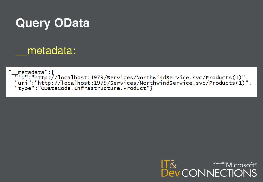Open the id URL ending in Products(1)

[x=139, y=77]
